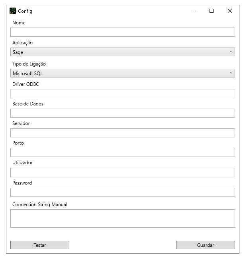Click the Config app icon in title bar

(x=13, y=11)
